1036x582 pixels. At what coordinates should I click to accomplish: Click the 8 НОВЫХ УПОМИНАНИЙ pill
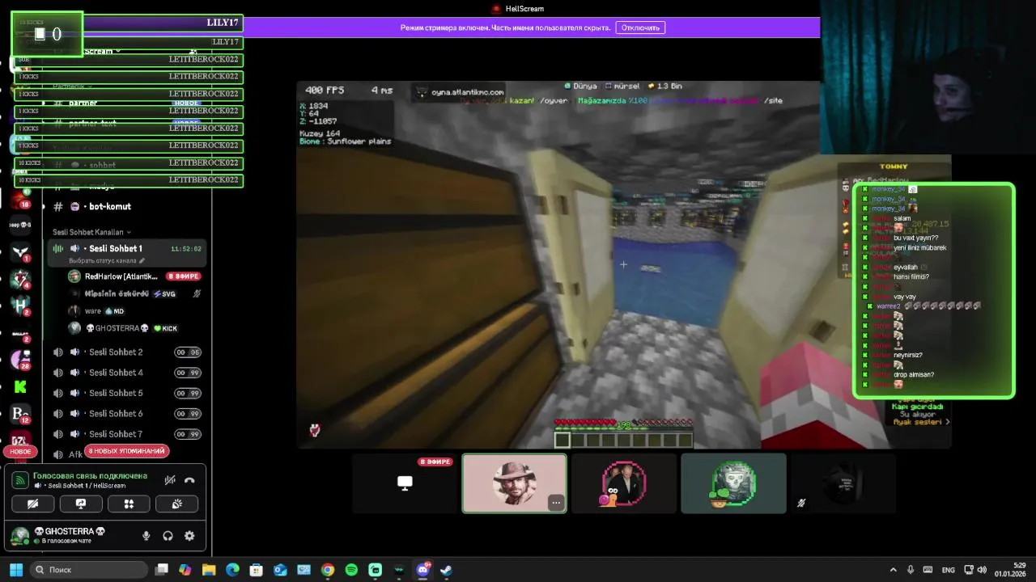click(127, 451)
